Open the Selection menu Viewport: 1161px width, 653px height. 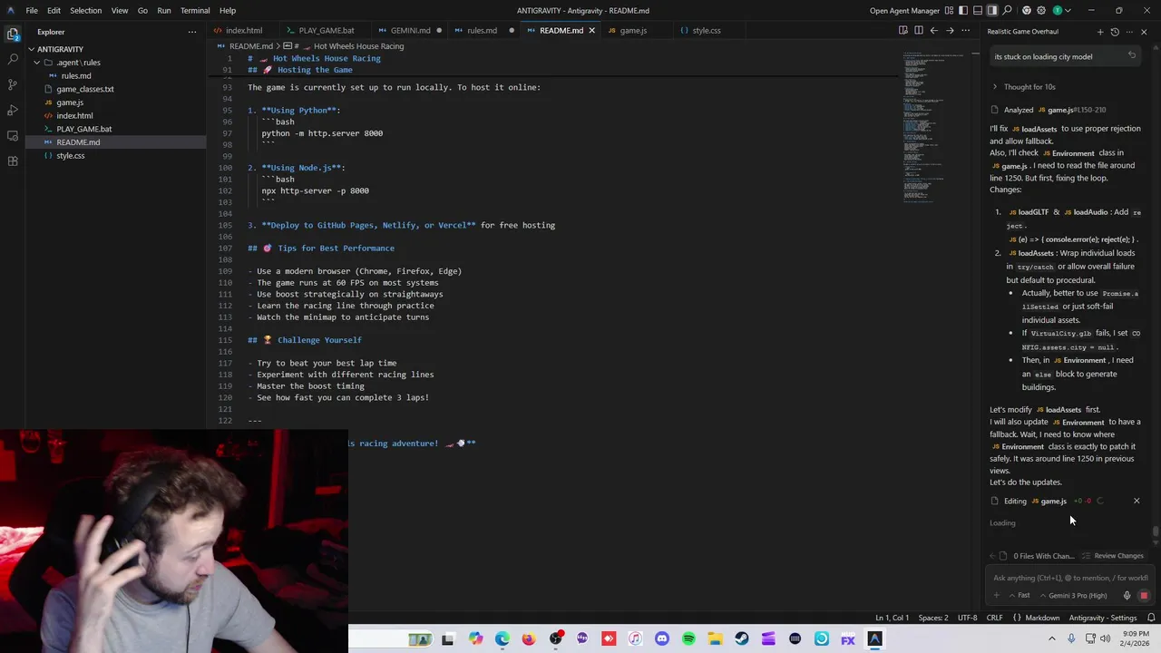pyautogui.click(x=85, y=11)
